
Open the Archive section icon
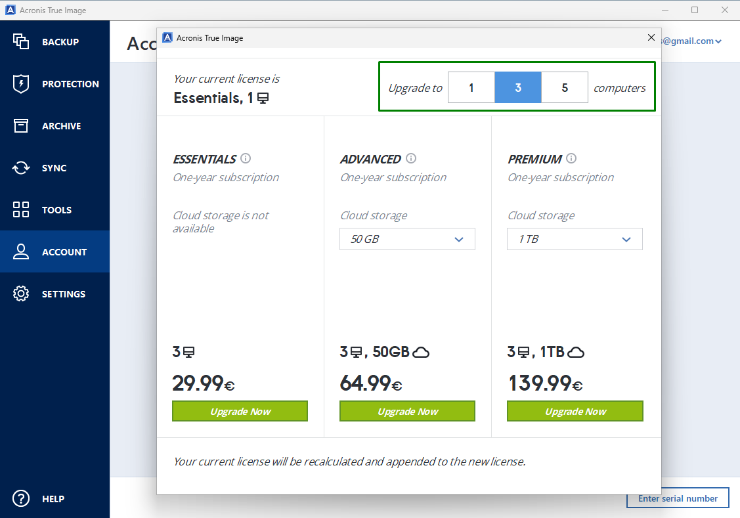click(21, 125)
